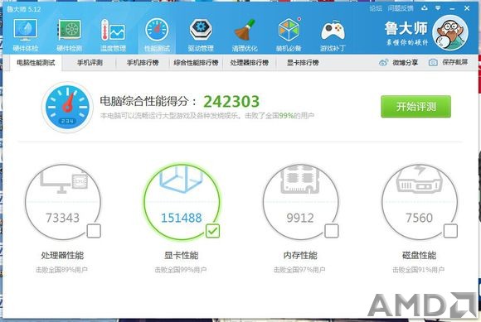
Task: Switch to 手机评测 tab
Action: coord(90,63)
